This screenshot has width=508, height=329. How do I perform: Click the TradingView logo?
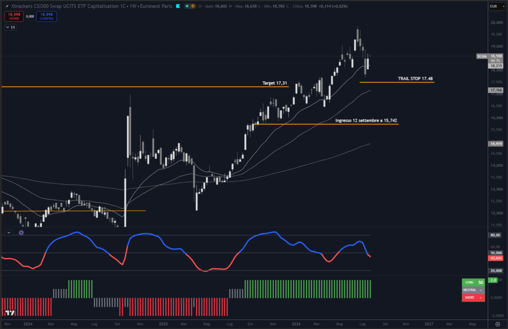[10, 313]
